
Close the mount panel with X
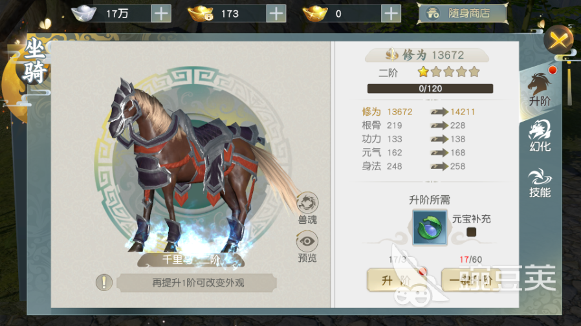tap(558, 40)
